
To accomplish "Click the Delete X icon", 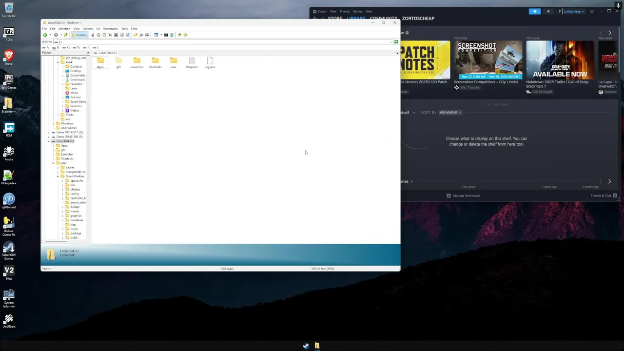I will [110, 35].
